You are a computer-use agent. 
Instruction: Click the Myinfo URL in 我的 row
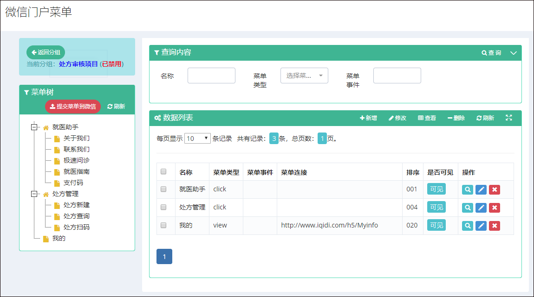tap(329, 225)
